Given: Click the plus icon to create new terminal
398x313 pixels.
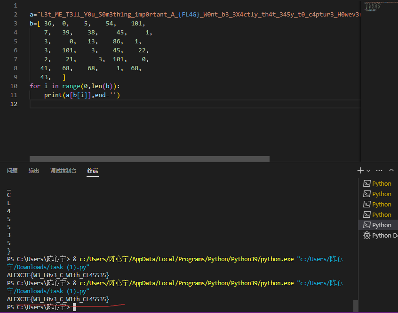Looking at the screenshot, I should tap(360, 171).
